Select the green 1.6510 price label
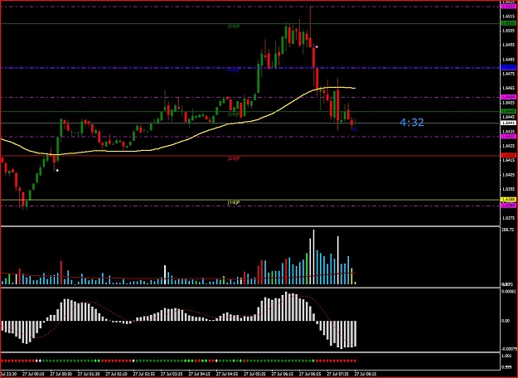518x378 pixels. pos(508,23)
